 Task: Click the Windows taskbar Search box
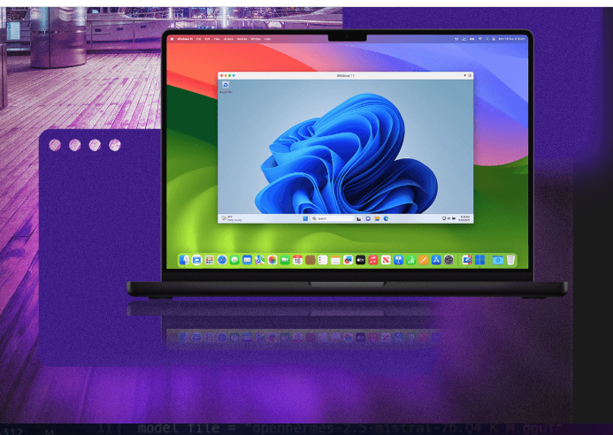(333, 218)
